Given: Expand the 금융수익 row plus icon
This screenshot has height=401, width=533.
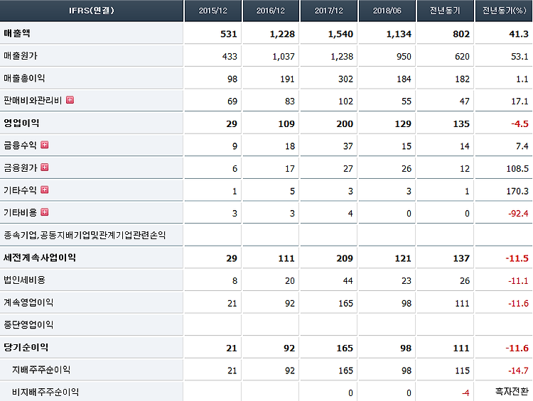Looking at the screenshot, I should click(x=45, y=145).
